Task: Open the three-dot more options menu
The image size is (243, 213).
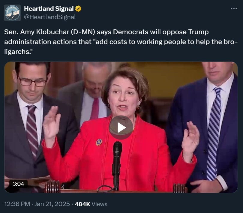Action: 234,9
